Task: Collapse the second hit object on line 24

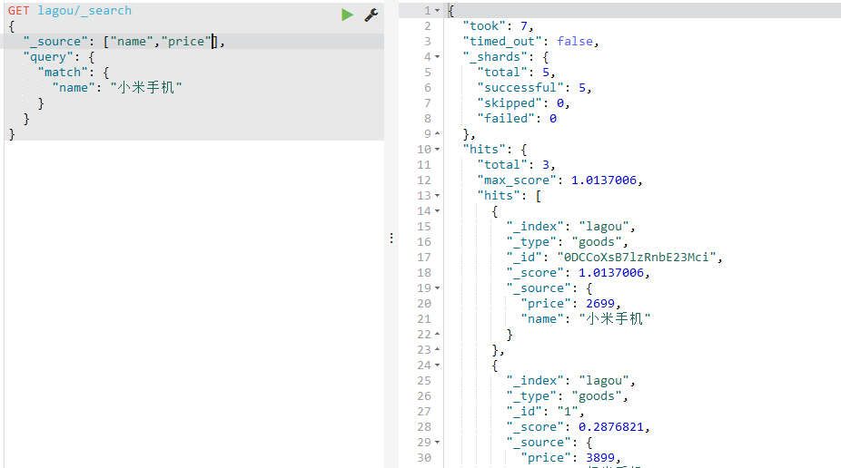Action: tap(437, 366)
